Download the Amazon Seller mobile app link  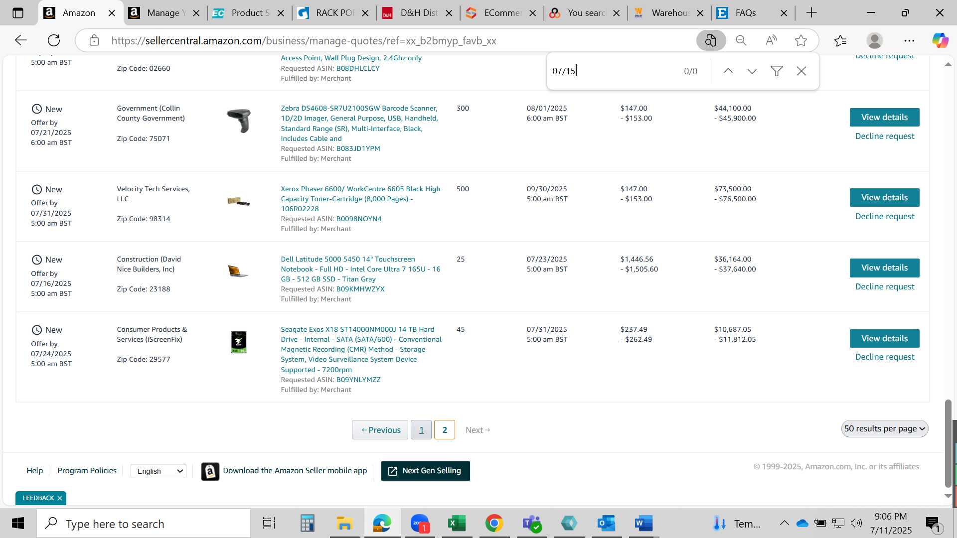pyautogui.click(x=295, y=471)
